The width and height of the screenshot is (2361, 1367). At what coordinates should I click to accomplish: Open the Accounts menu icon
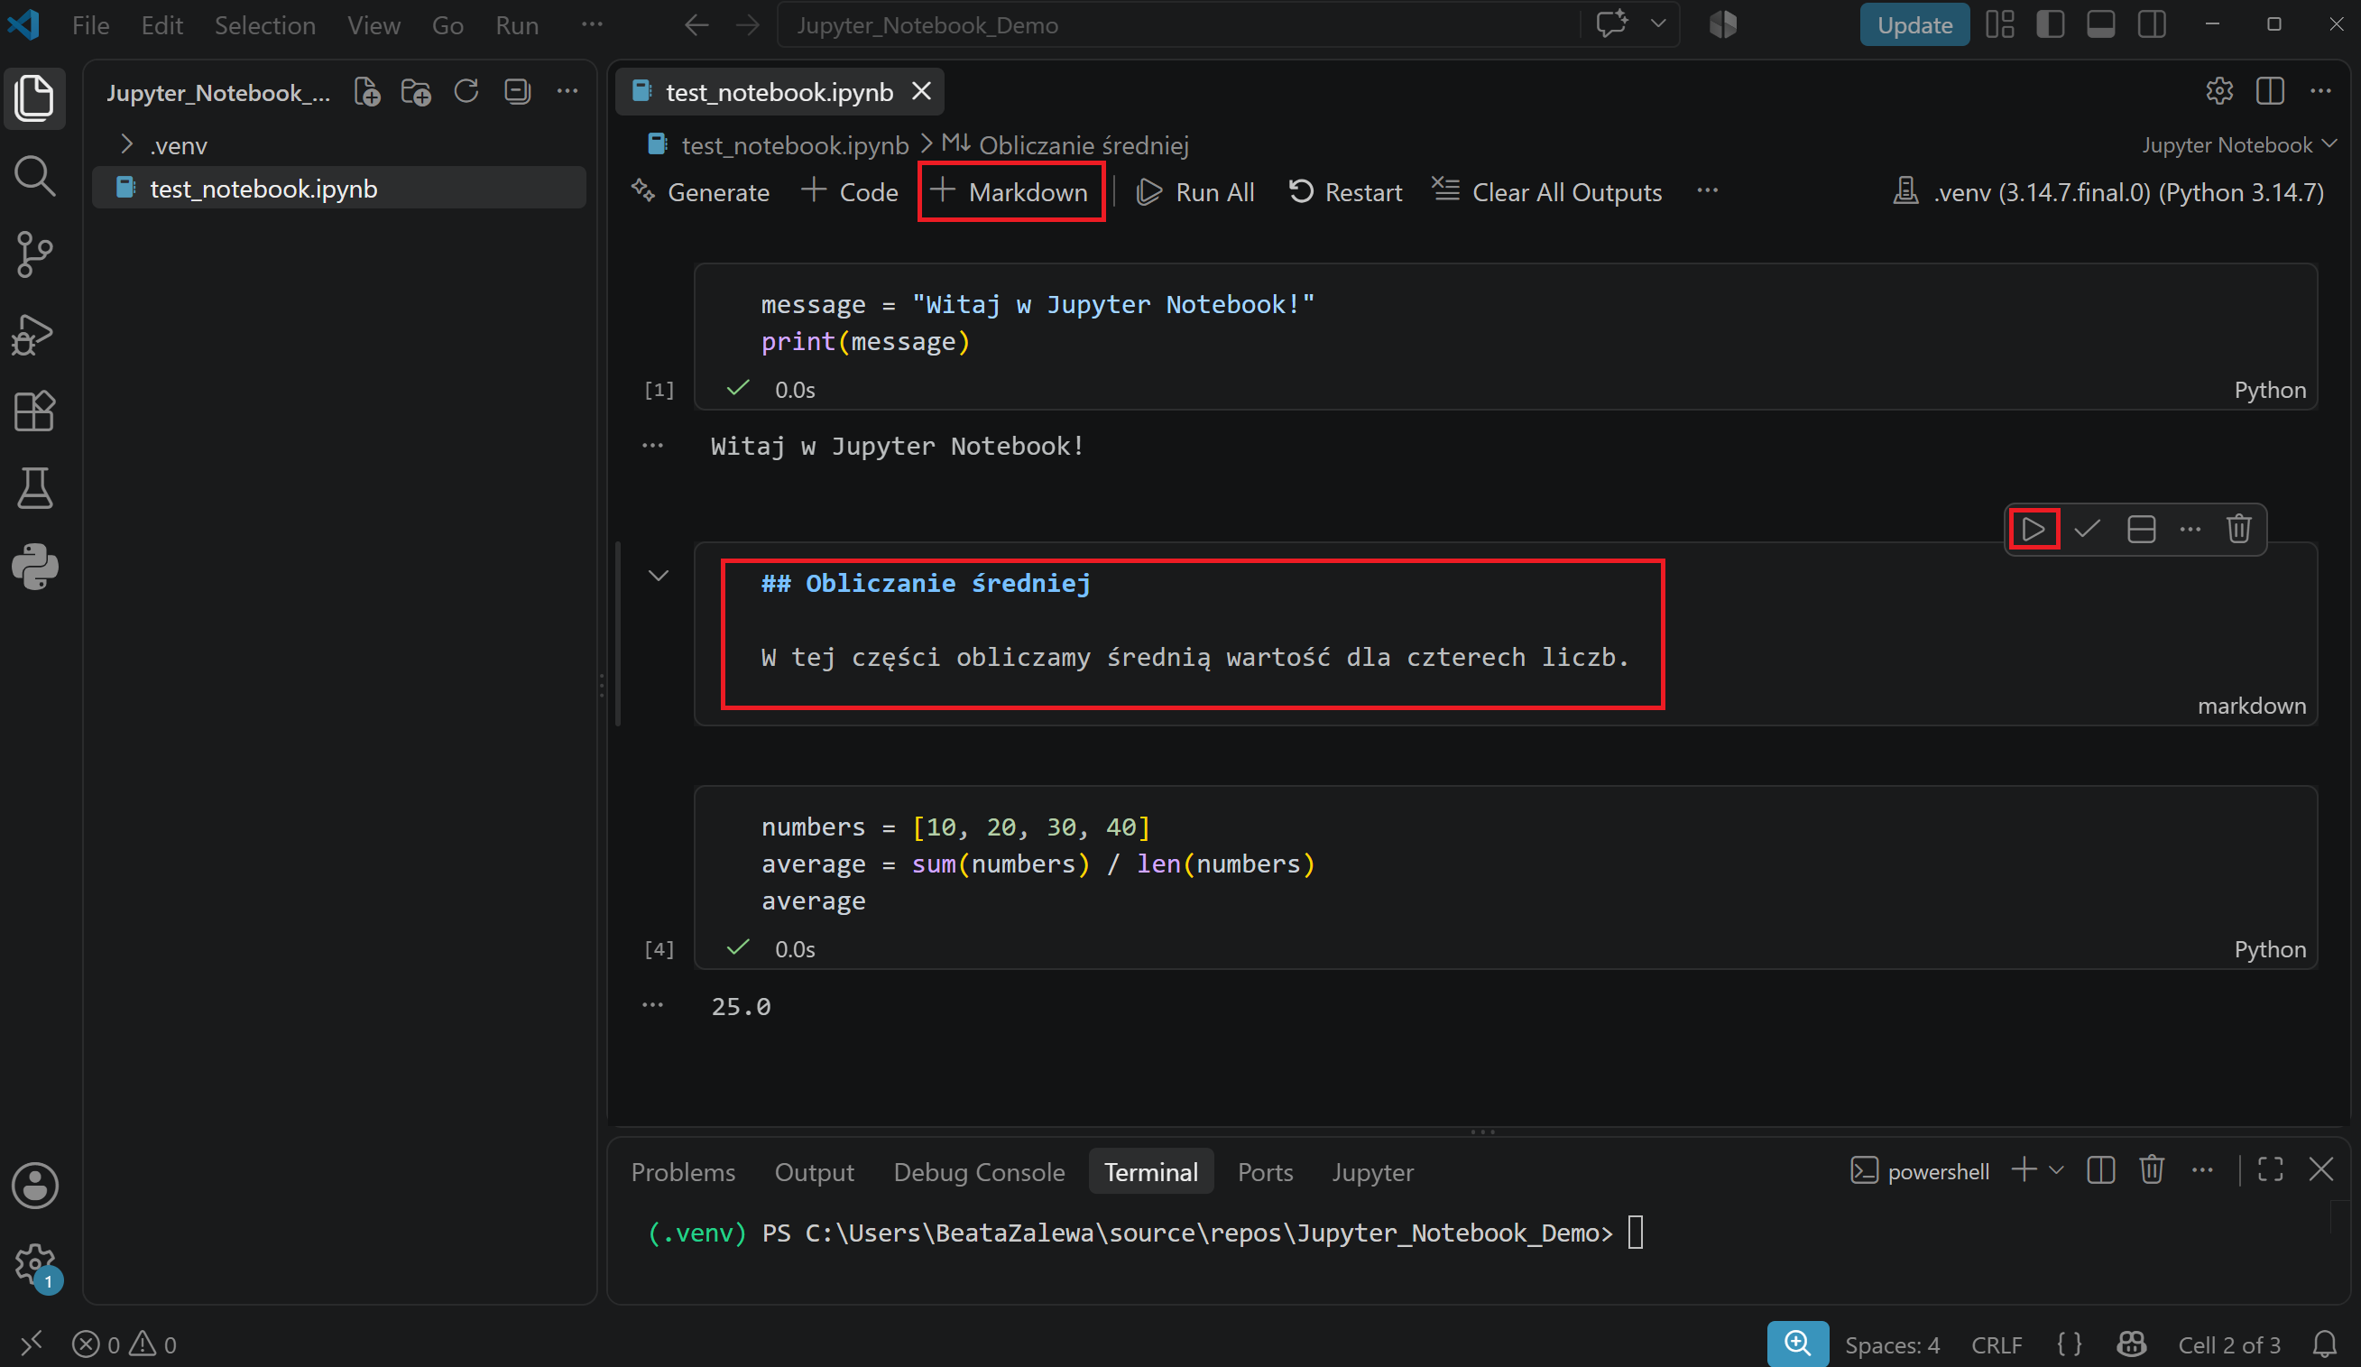point(34,1186)
